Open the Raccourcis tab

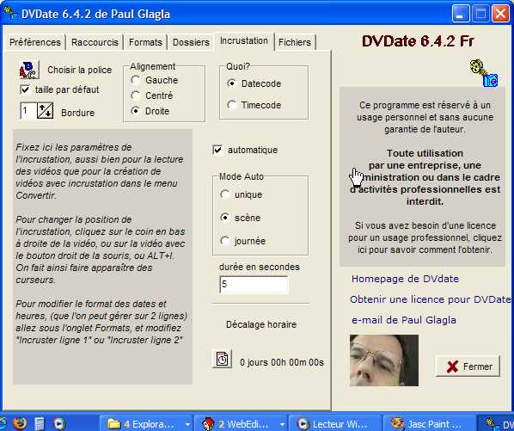[95, 42]
